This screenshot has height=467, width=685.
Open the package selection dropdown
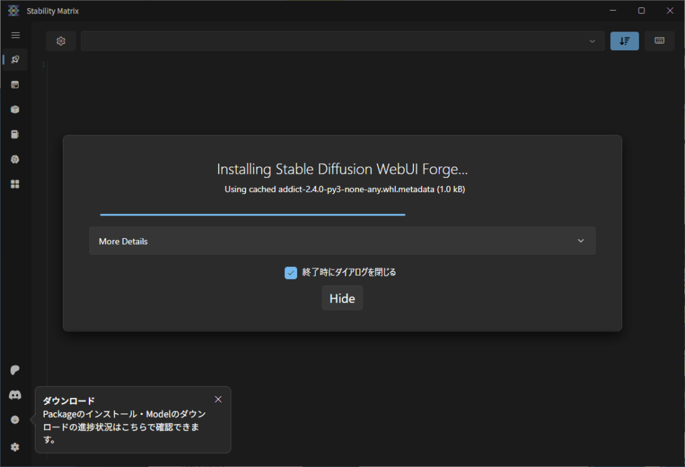click(342, 41)
